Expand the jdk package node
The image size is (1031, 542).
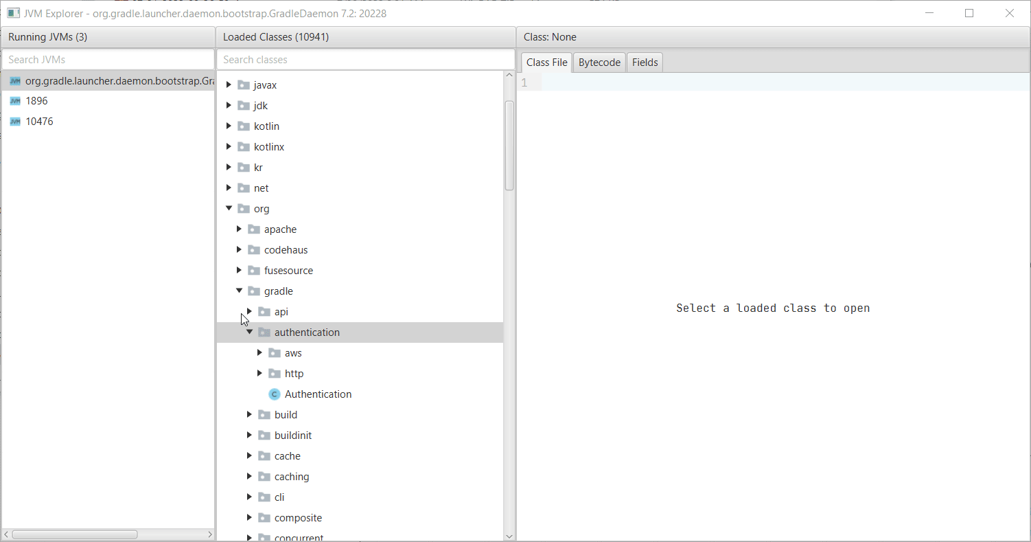click(229, 105)
